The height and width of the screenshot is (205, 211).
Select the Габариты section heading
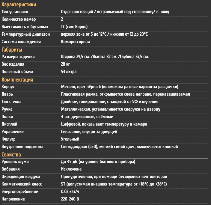(12, 50)
